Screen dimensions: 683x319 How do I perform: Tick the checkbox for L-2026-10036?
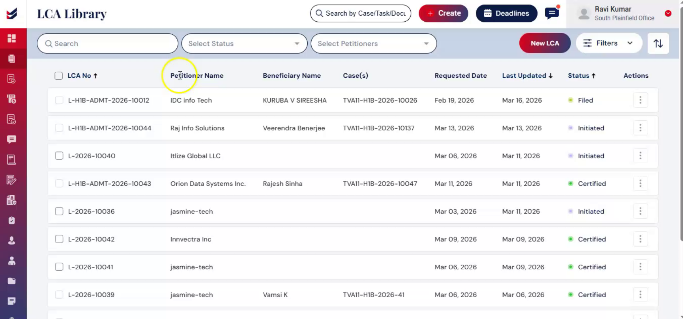(x=59, y=211)
